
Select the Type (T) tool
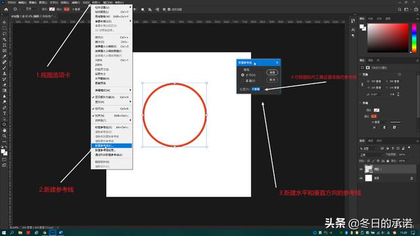coord(5,113)
